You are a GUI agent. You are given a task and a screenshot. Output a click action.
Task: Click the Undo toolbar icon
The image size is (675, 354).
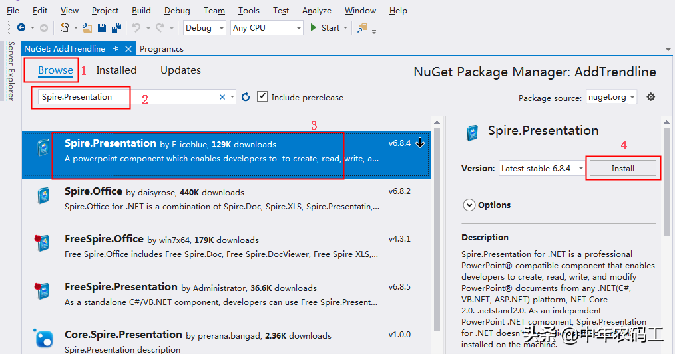[x=136, y=28]
